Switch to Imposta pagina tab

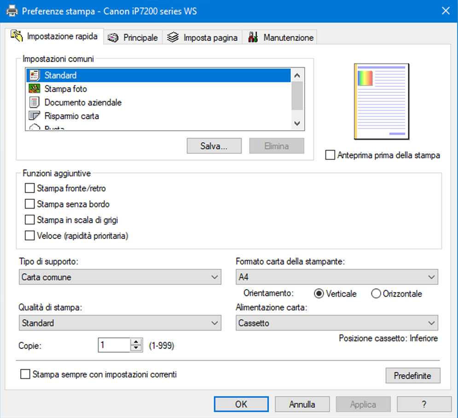(202, 38)
